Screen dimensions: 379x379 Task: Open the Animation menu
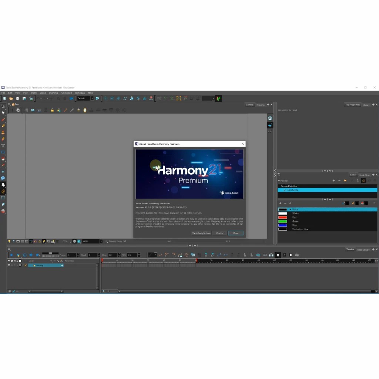tap(66, 93)
